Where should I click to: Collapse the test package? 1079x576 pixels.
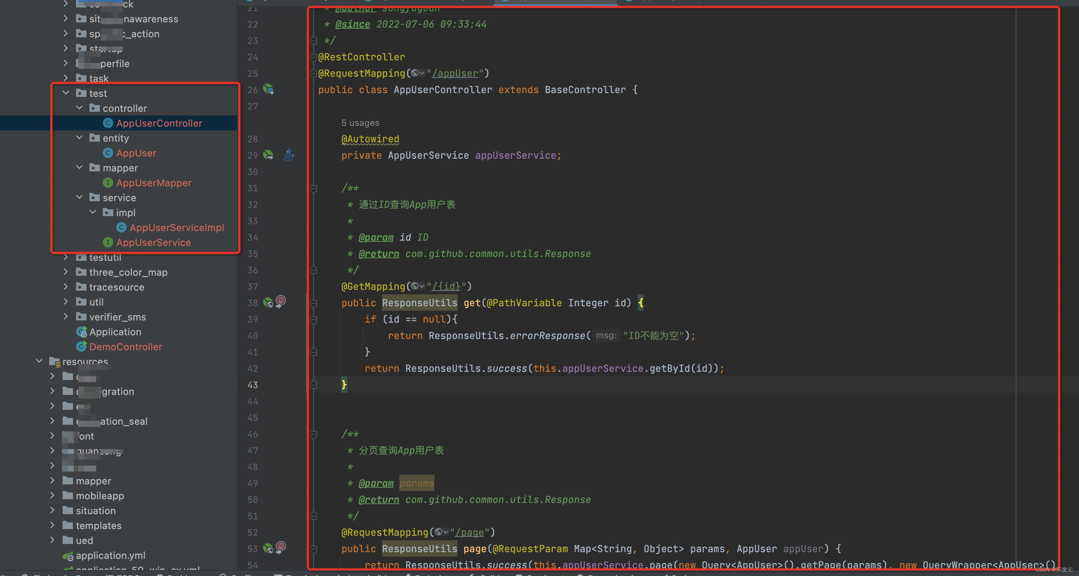[x=66, y=93]
